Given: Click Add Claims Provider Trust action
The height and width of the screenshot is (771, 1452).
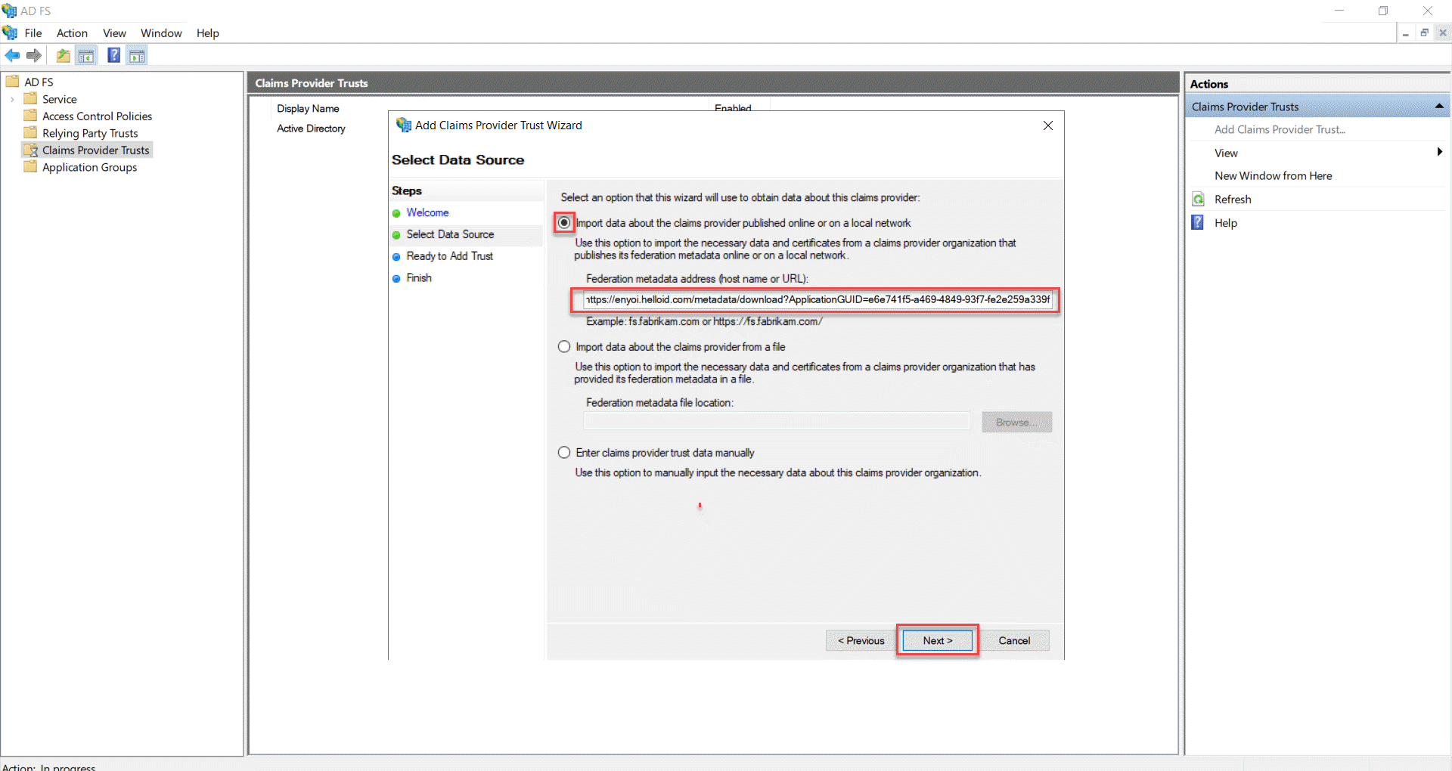Looking at the screenshot, I should pos(1280,129).
